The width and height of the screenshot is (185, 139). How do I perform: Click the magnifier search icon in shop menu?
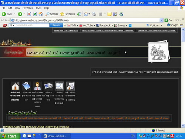point(60,86)
